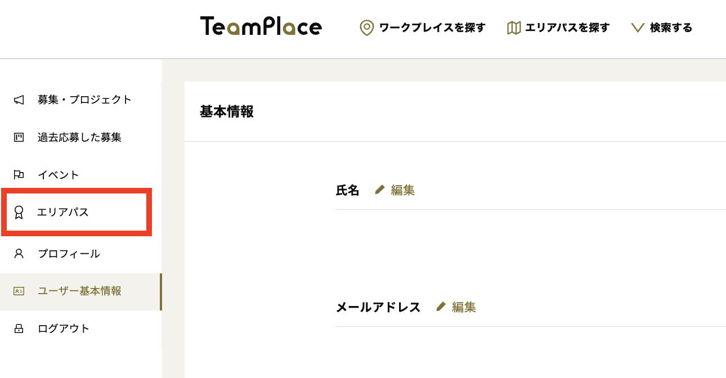Expand the 検索する dropdown in the header
Viewport: 726px width, 378px height.
click(663, 27)
